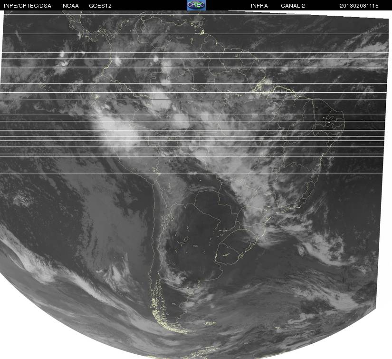Click the INFRA channel type label

point(259,6)
